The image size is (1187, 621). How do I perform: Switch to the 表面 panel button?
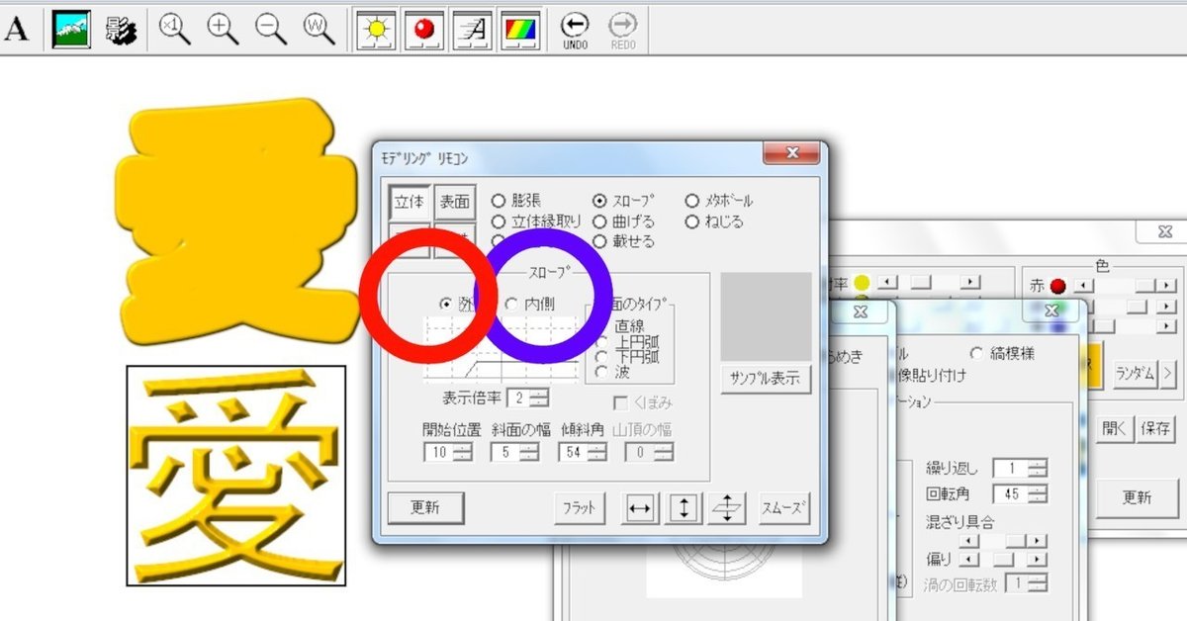[454, 202]
